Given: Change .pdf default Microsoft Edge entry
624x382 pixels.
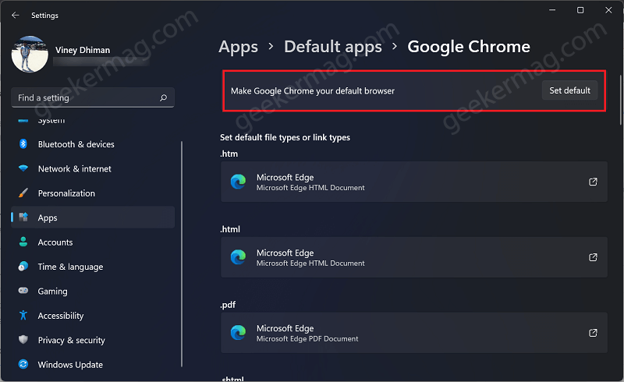Looking at the screenshot, I should (414, 333).
